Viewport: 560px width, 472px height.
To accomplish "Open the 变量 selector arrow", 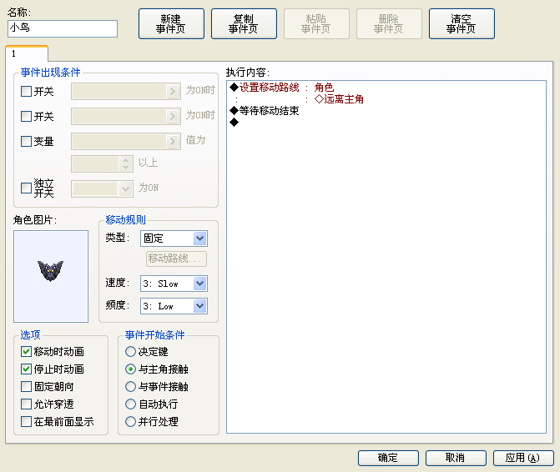I will (x=173, y=141).
